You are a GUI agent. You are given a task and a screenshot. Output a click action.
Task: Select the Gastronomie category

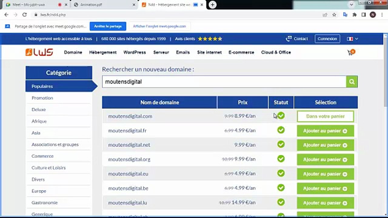click(59, 203)
